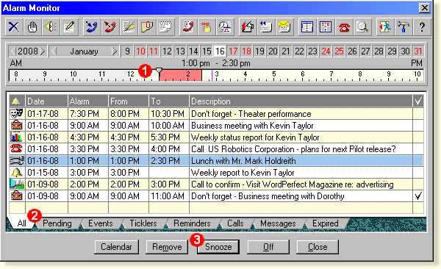441x269 pixels.
Task: Click the Close button at bottom
Action: coord(318,247)
